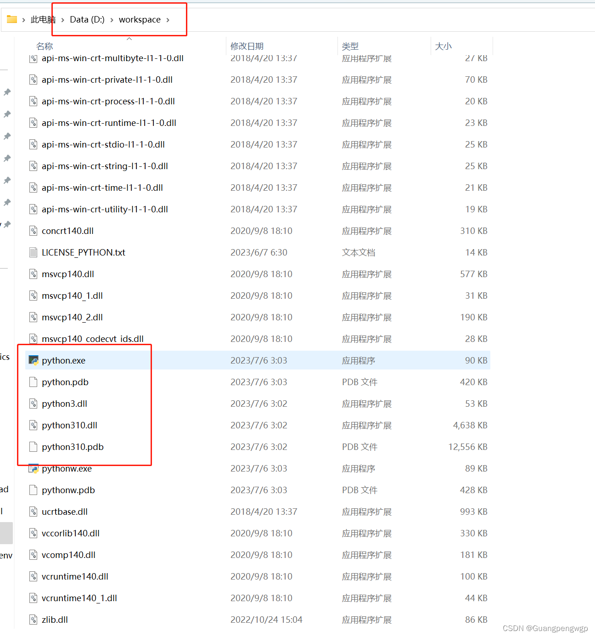Screen dimensions: 595x637
Task: Click the python310.dll file icon
Action: click(33, 425)
